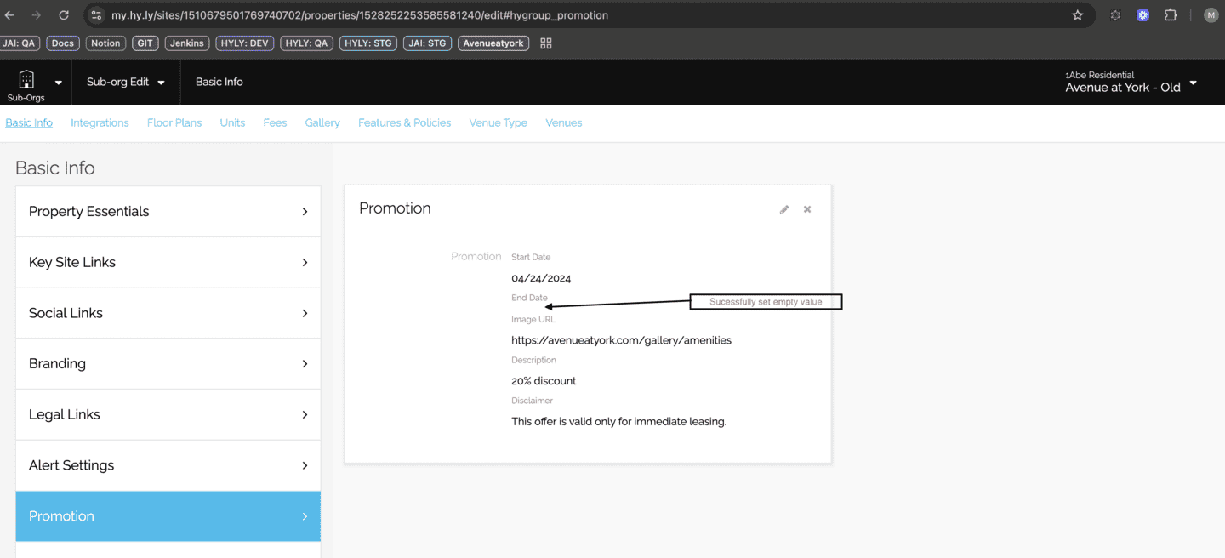
Task: Click the Sub-Orgs building icon
Action: 26,80
